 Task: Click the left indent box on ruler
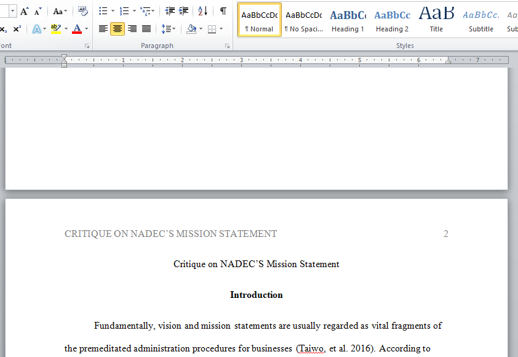click(x=65, y=65)
